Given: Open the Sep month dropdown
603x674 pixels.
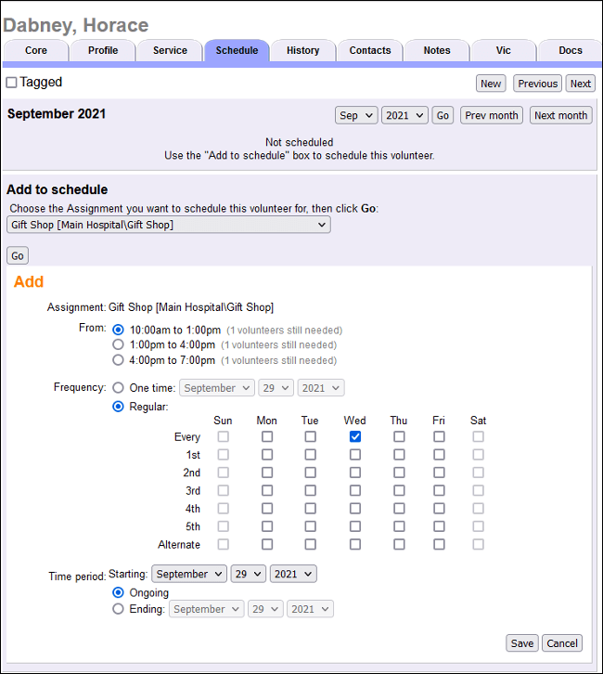Looking at the screenshot, I should [356, 115].
